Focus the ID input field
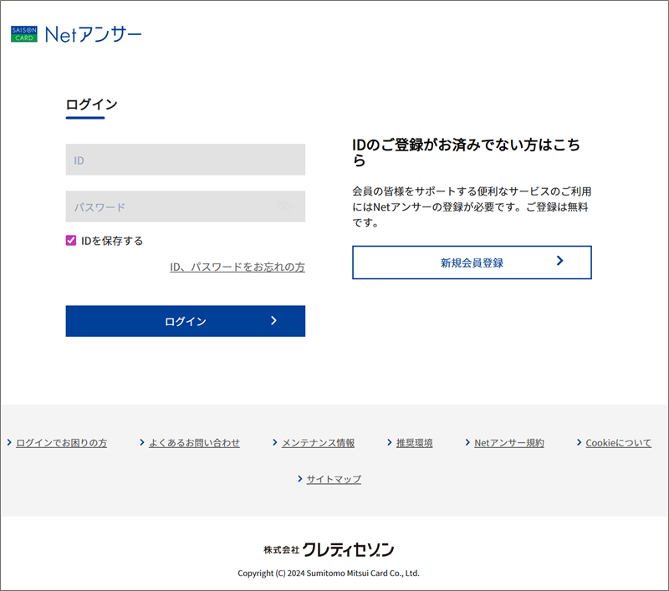Screen dimensions: 669x591 pyautogui.click(x=185, y=160)
